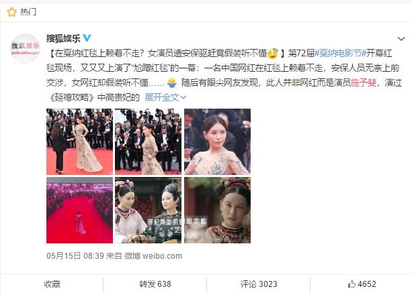Open the #戛纳电影节# hashtag link
Image resolution: width=412 pixels, height=297 pixels.
pyautogui.click(x=340, y=54)
